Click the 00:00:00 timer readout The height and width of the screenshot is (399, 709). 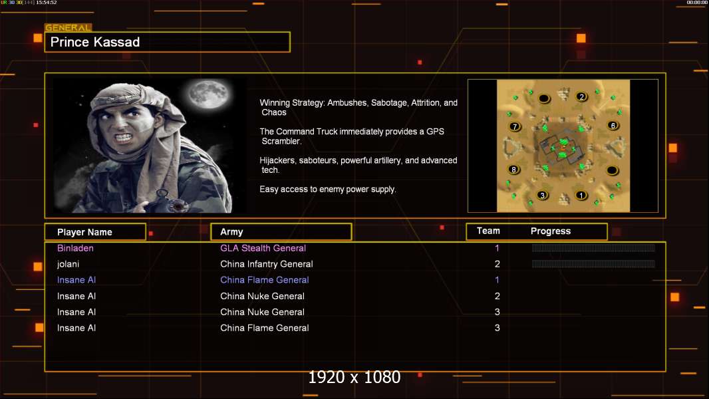tap(697, 3)
